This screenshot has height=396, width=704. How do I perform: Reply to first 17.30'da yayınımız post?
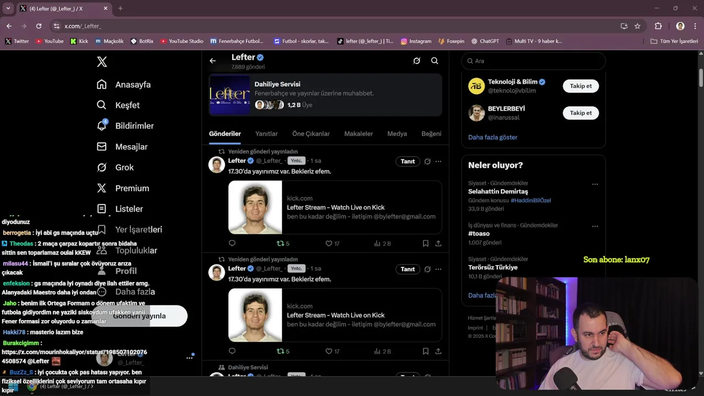(x=232, y=243)
